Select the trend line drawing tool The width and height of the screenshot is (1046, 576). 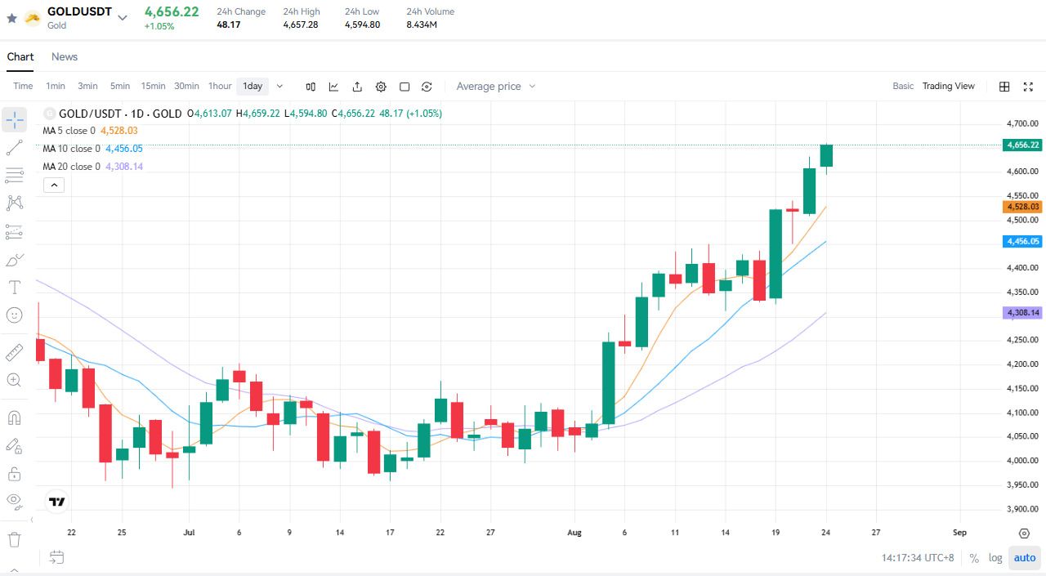pos(14,148)
